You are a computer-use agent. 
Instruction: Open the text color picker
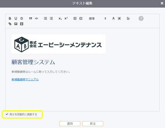pos(113,18)
